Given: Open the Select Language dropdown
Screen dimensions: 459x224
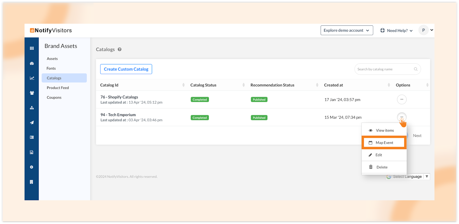Looking at the screenshot, I should pyautogui.click(x=407, y=176).
